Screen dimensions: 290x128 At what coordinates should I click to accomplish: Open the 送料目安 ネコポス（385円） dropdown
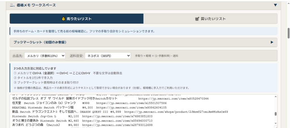[108, 56]
